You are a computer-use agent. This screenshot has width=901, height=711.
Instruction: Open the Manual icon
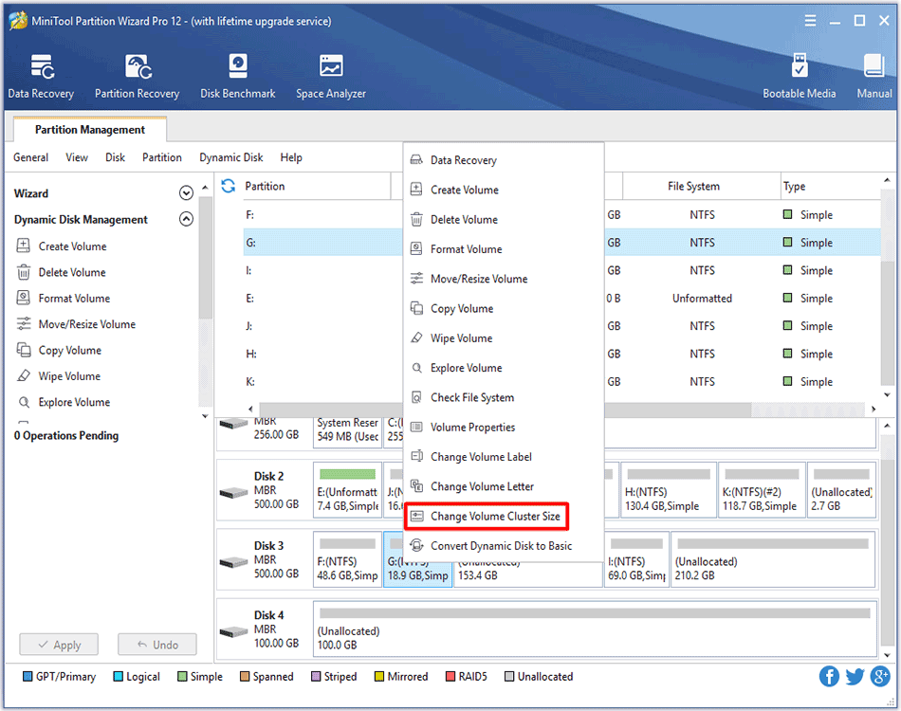(873, 76)
